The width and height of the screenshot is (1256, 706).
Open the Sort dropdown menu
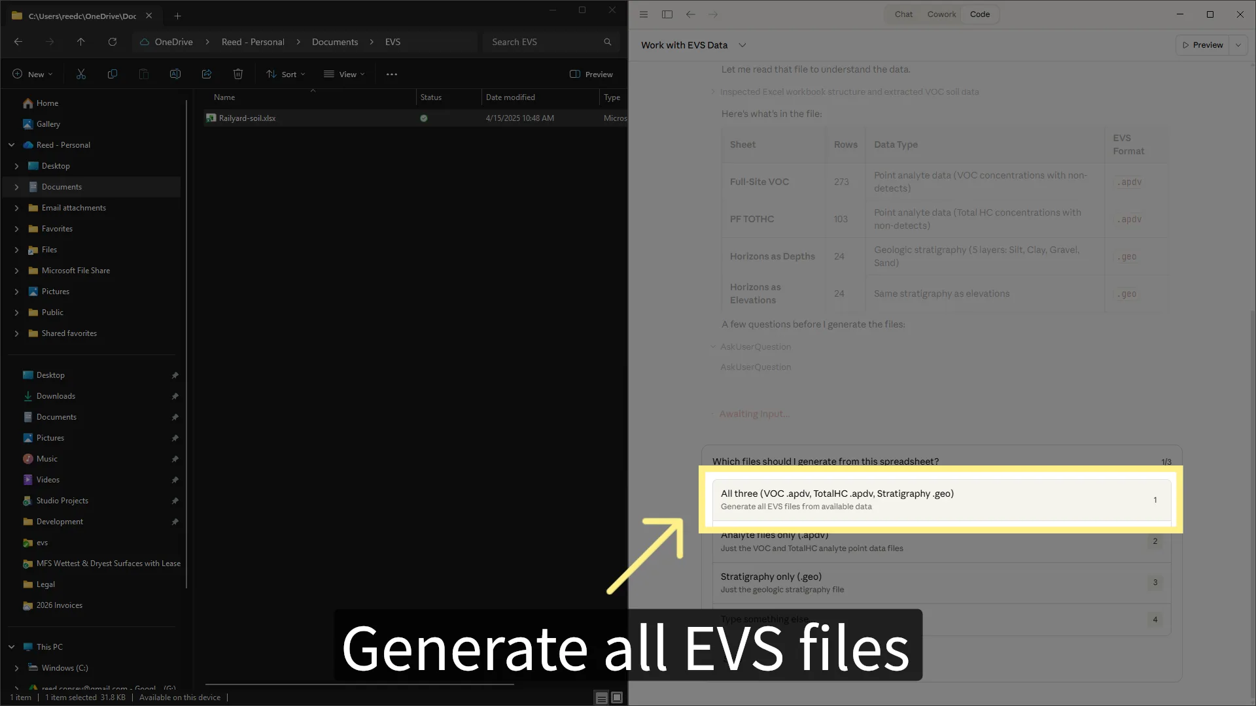pyautogui.click(x=286, y=75)
